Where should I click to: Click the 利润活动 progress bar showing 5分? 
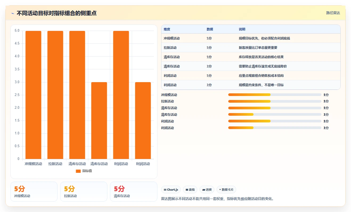275,121
